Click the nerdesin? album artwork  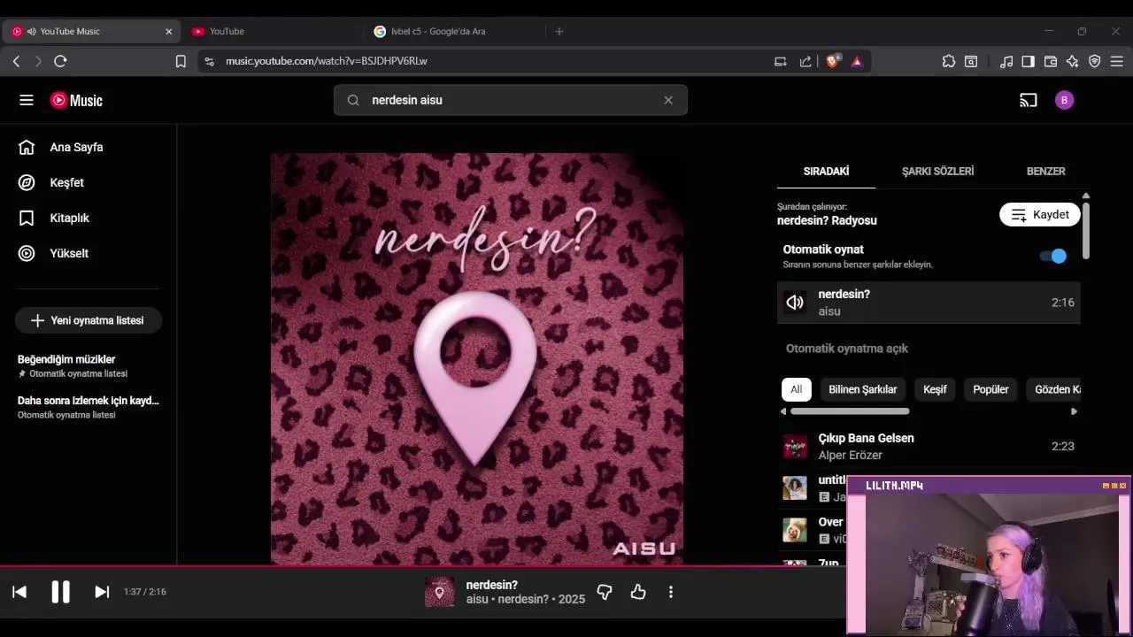pos(477,358)
